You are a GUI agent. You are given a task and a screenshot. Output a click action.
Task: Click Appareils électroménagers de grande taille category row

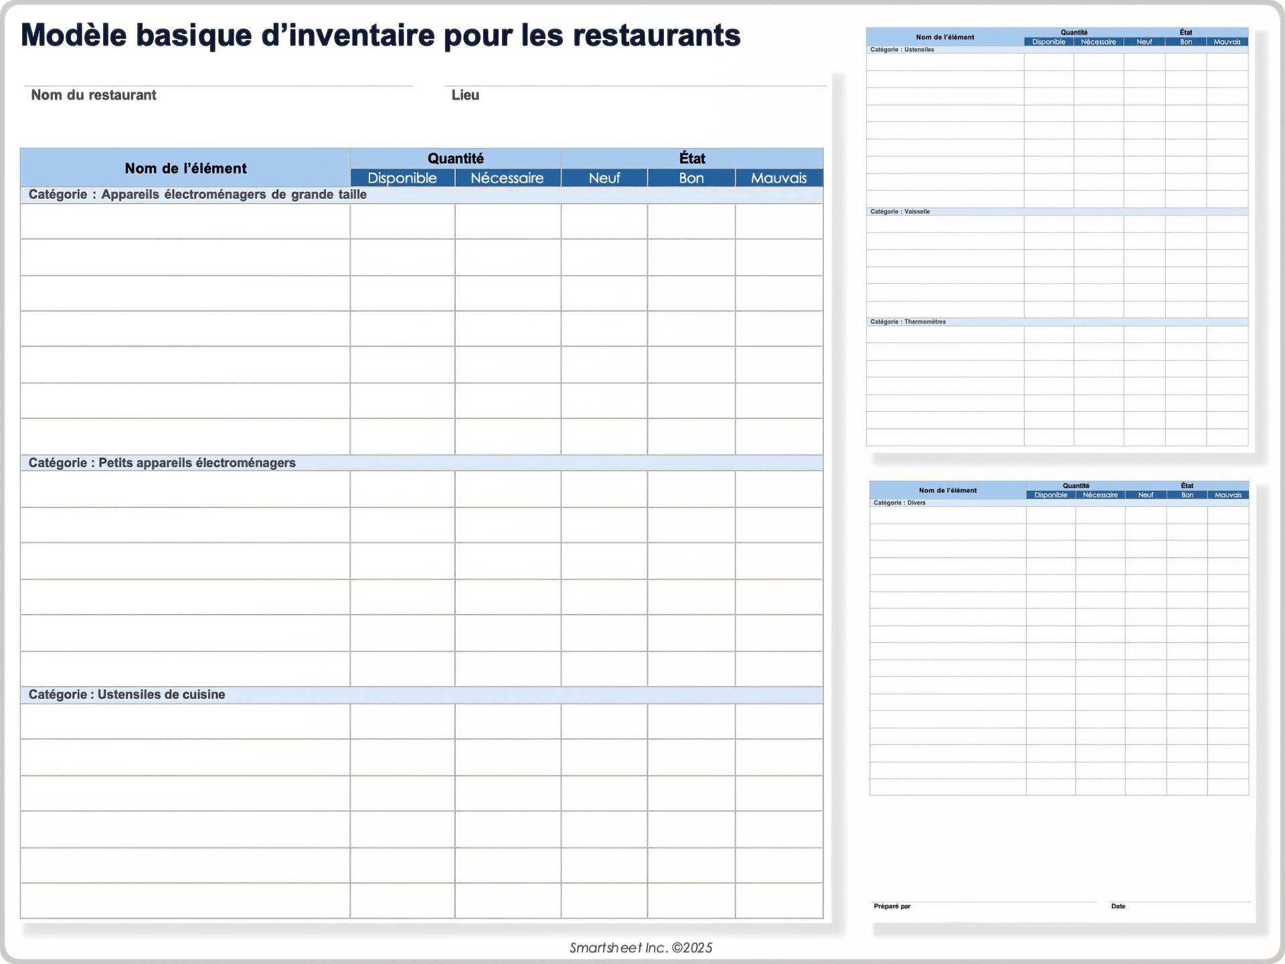point(197,195)
